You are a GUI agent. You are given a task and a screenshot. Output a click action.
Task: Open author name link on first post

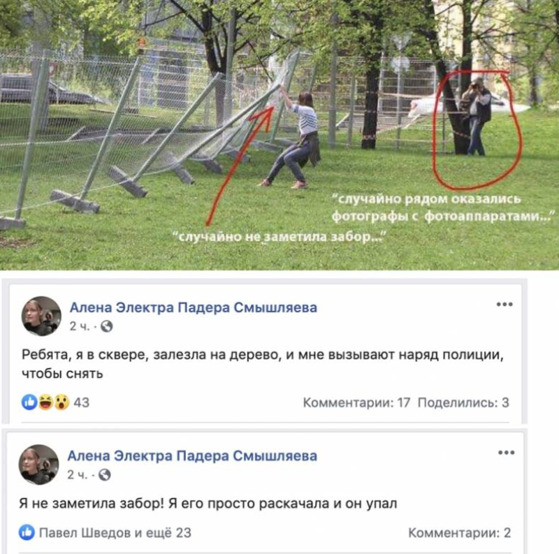(194, 307)
